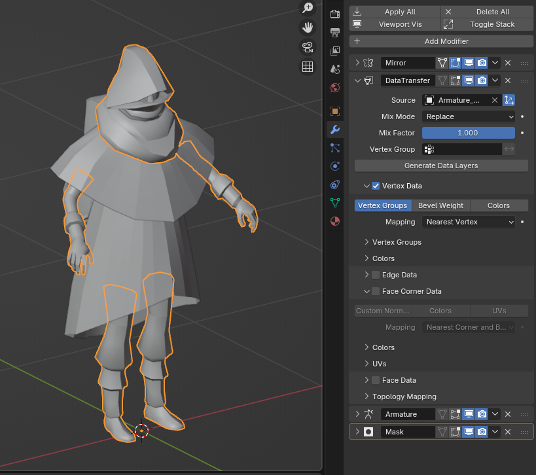Screen dimensions: 536x475
Task: Remove the Mask modifier
Action: [508, 432]
